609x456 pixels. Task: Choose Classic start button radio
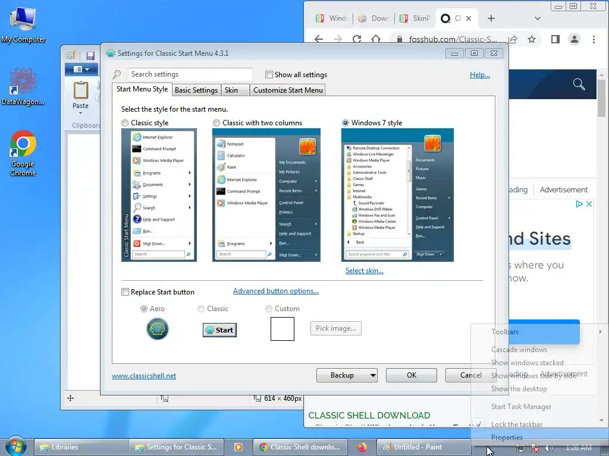pyautogui.click(x=201, y=309)
